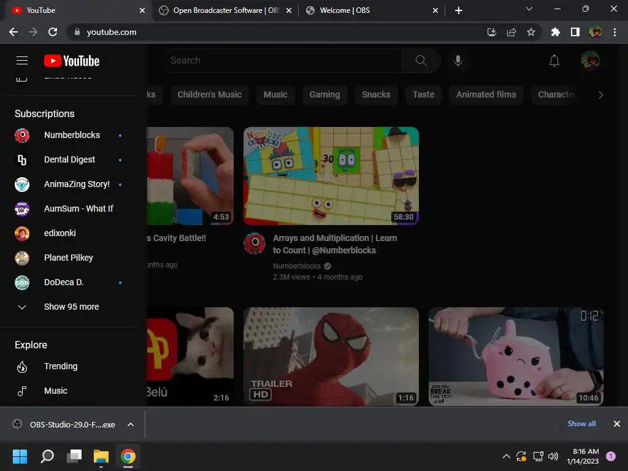Select the Taste category chip
This screenshot has height=471, width=628.
[423, 94]
